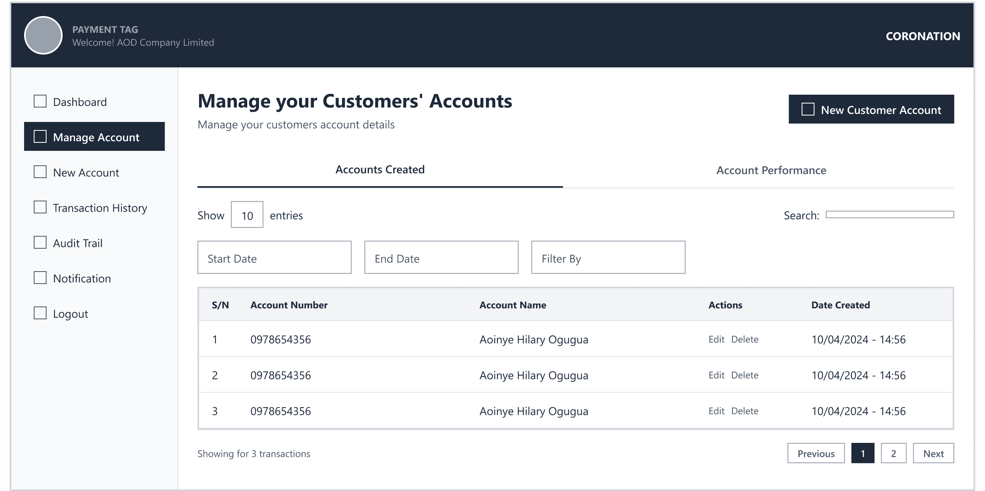Open the Start Date picker

pyautogui.click(x=274, y=258)
